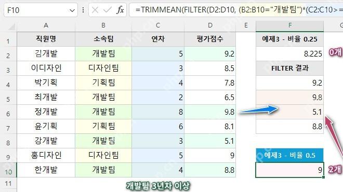Cancel the formula entry with X icon

coord(95,10)
